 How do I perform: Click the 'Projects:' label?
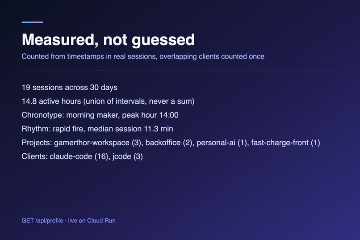pyautogui.click(x=37, y=143)
